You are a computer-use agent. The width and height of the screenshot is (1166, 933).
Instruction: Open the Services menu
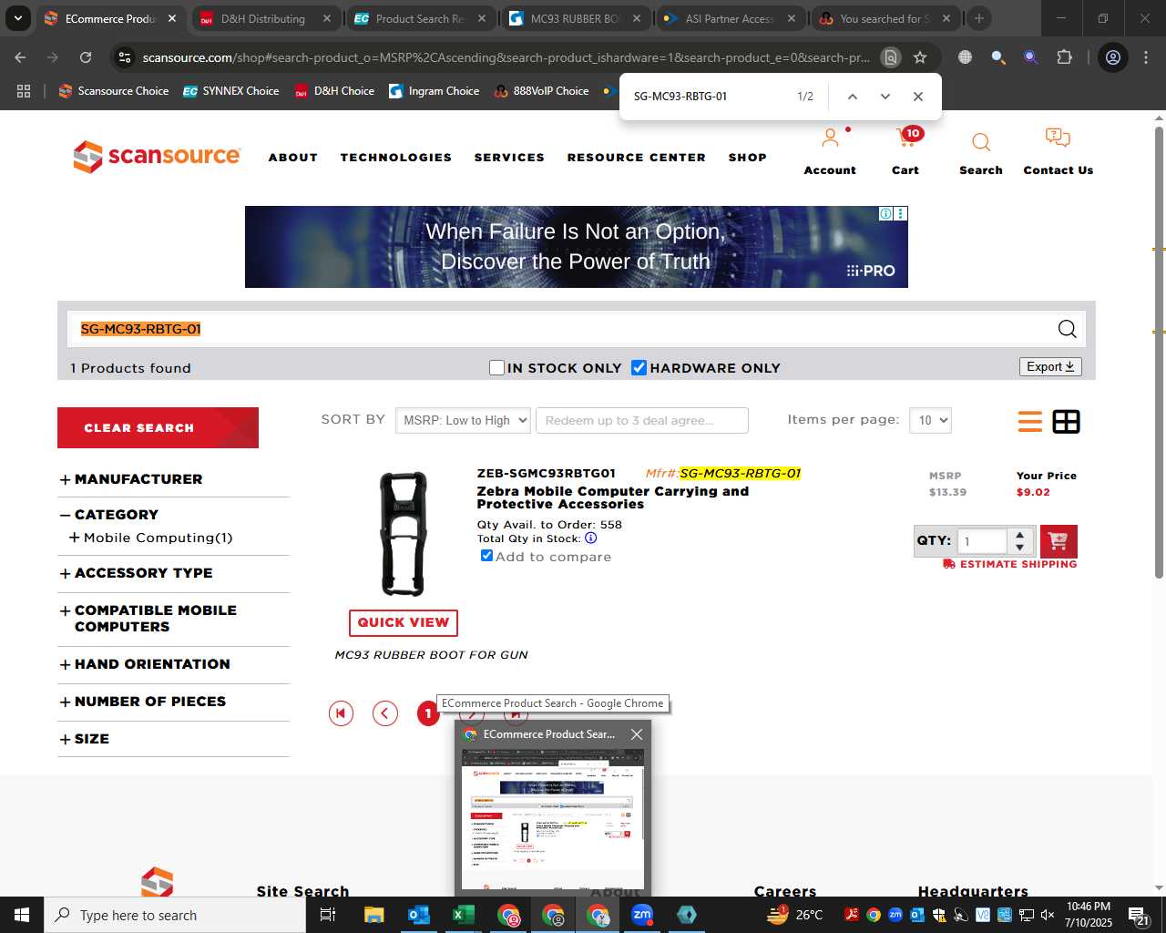pos(509,157)
